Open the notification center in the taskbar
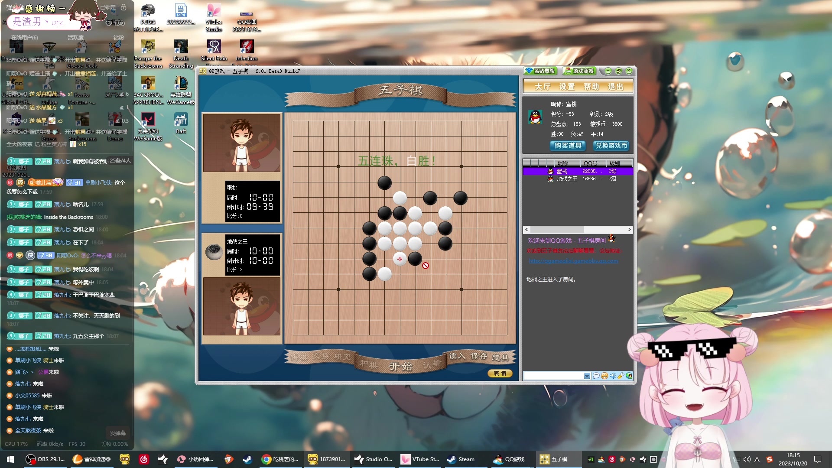Screen dimensions: 832x468 tap(818, 459)
